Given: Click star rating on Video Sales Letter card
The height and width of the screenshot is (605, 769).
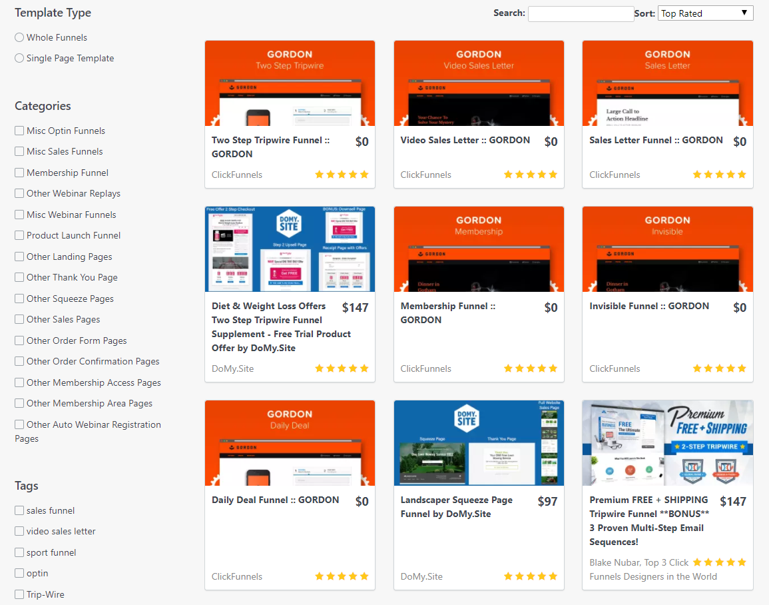Looking at the screenshot, I should 531,174.
